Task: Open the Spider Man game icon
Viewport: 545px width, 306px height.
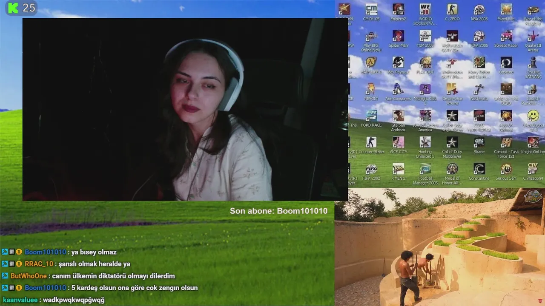Action: click(398, 39)
